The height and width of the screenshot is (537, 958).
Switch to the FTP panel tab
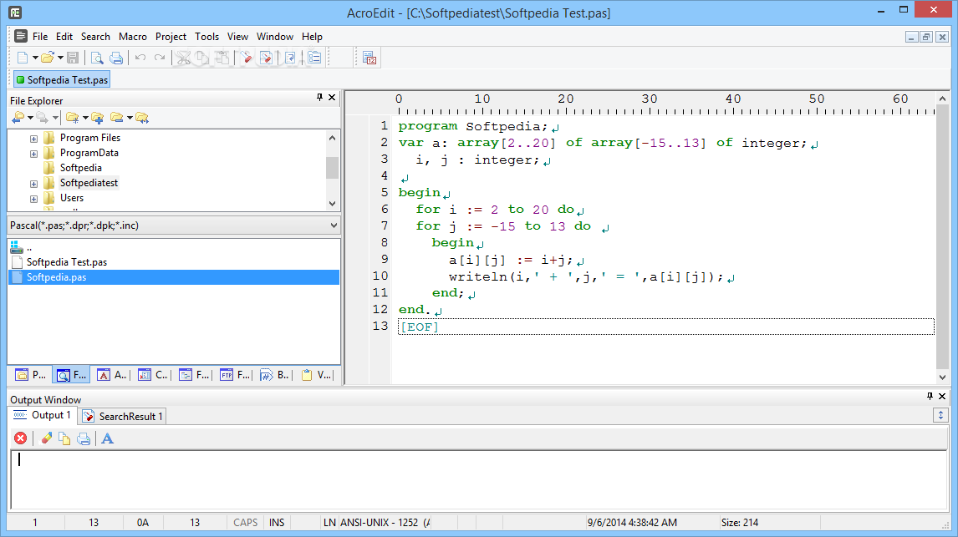pyautogui.click(x=235, y=375)
